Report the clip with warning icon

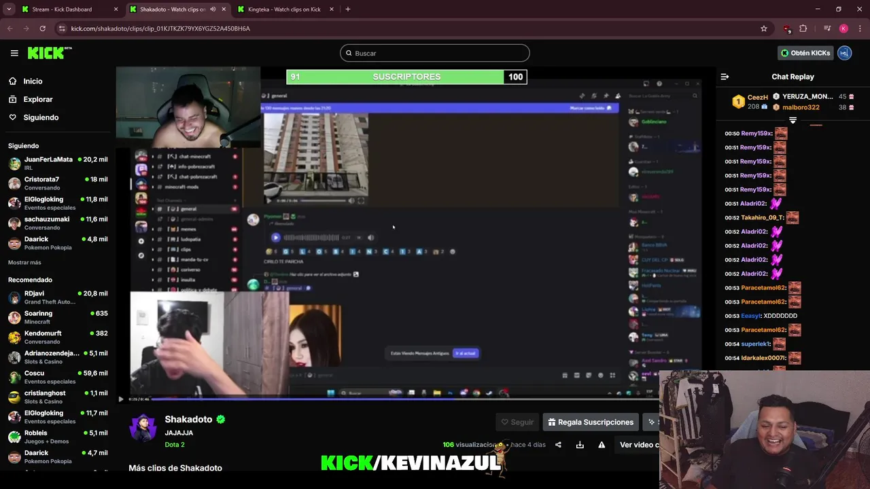tap(602, 445)
